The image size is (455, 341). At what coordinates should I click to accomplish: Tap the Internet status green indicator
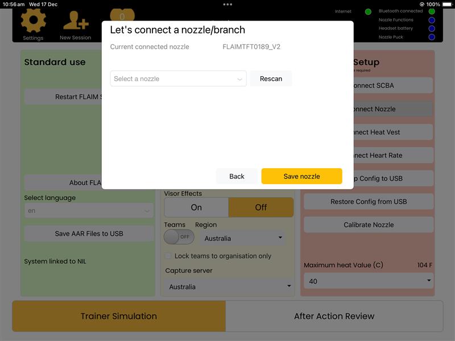368,11
